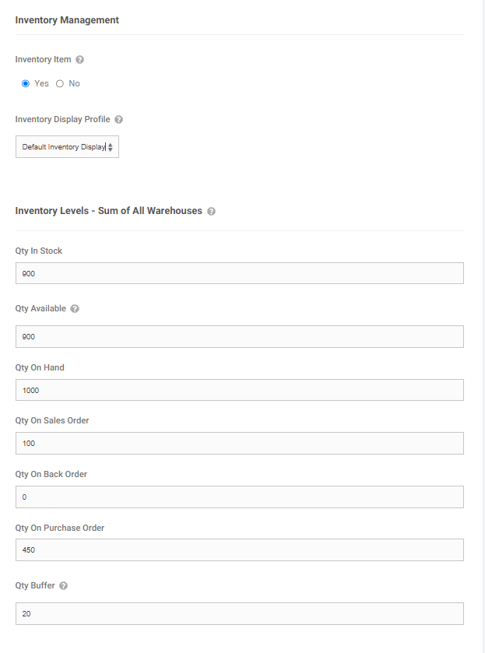Screen dimensions: 485x653
Task: Click the dropdown arrows on display profile
Action: 110,147
